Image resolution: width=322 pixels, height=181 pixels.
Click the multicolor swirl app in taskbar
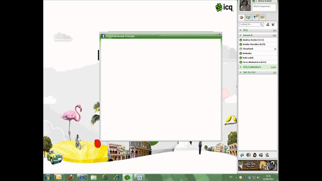pos(105,177)
